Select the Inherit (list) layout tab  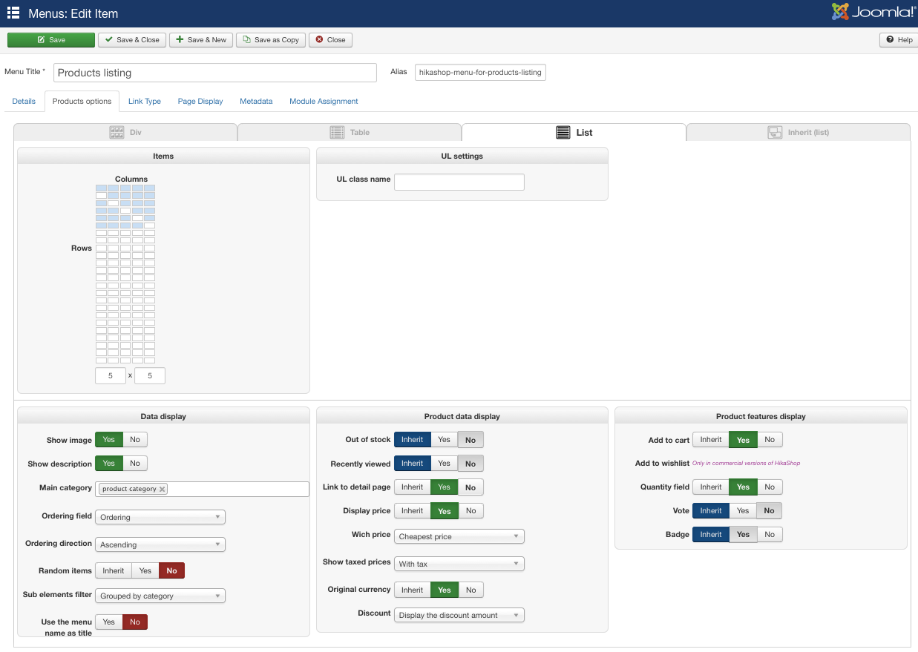click(799, 132)
